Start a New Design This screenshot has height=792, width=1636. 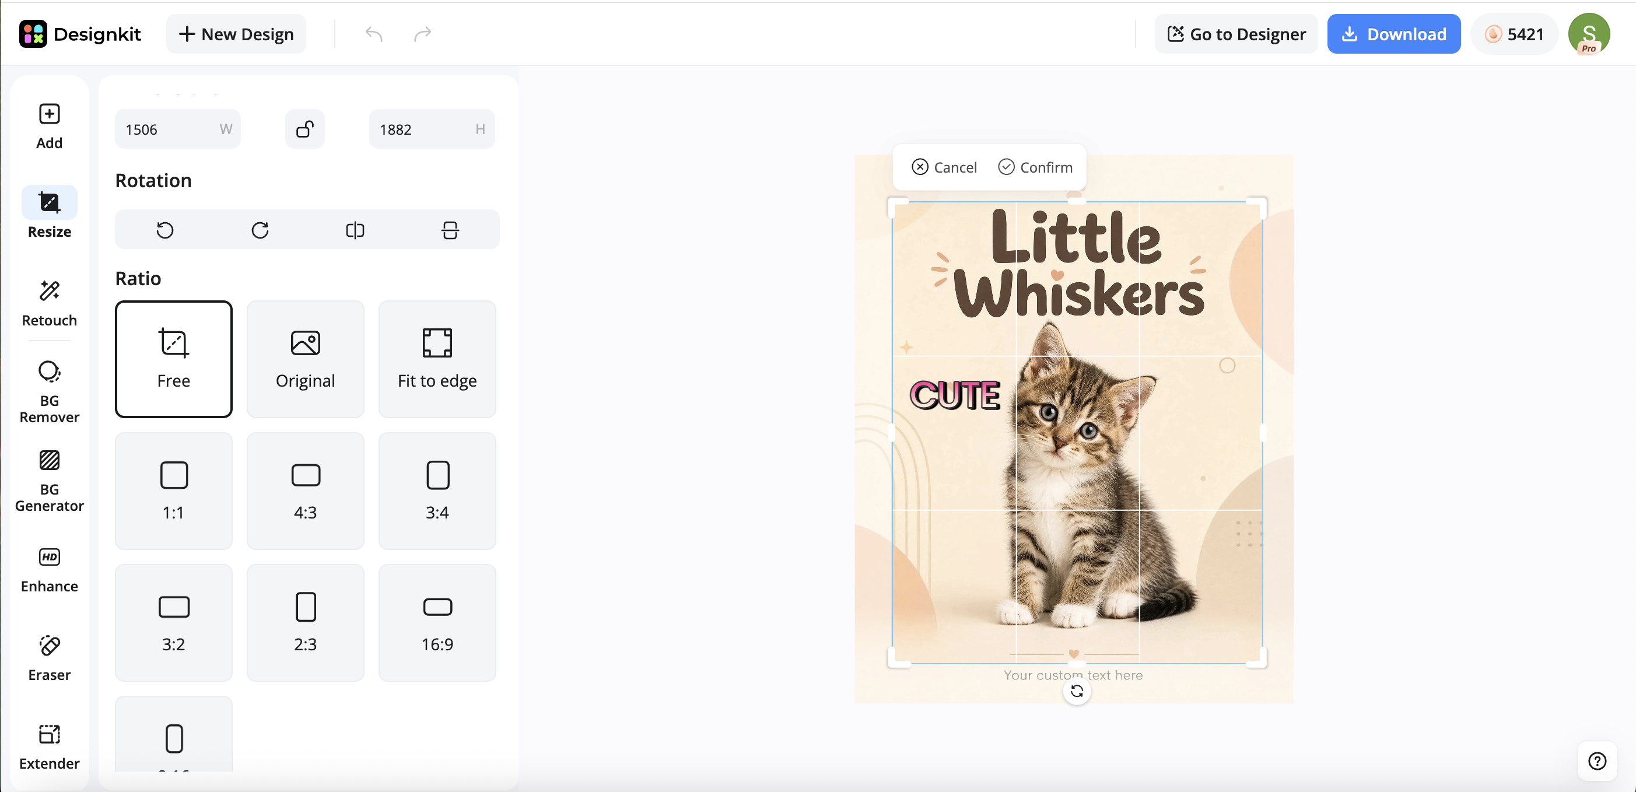coord(236,34)
